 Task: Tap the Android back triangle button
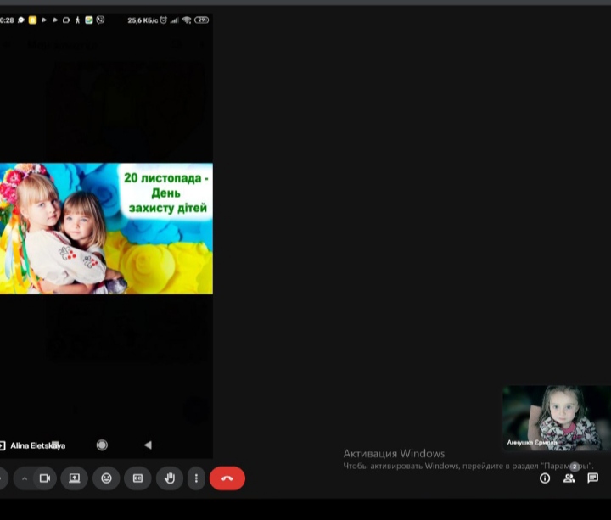tap(148, 445)
